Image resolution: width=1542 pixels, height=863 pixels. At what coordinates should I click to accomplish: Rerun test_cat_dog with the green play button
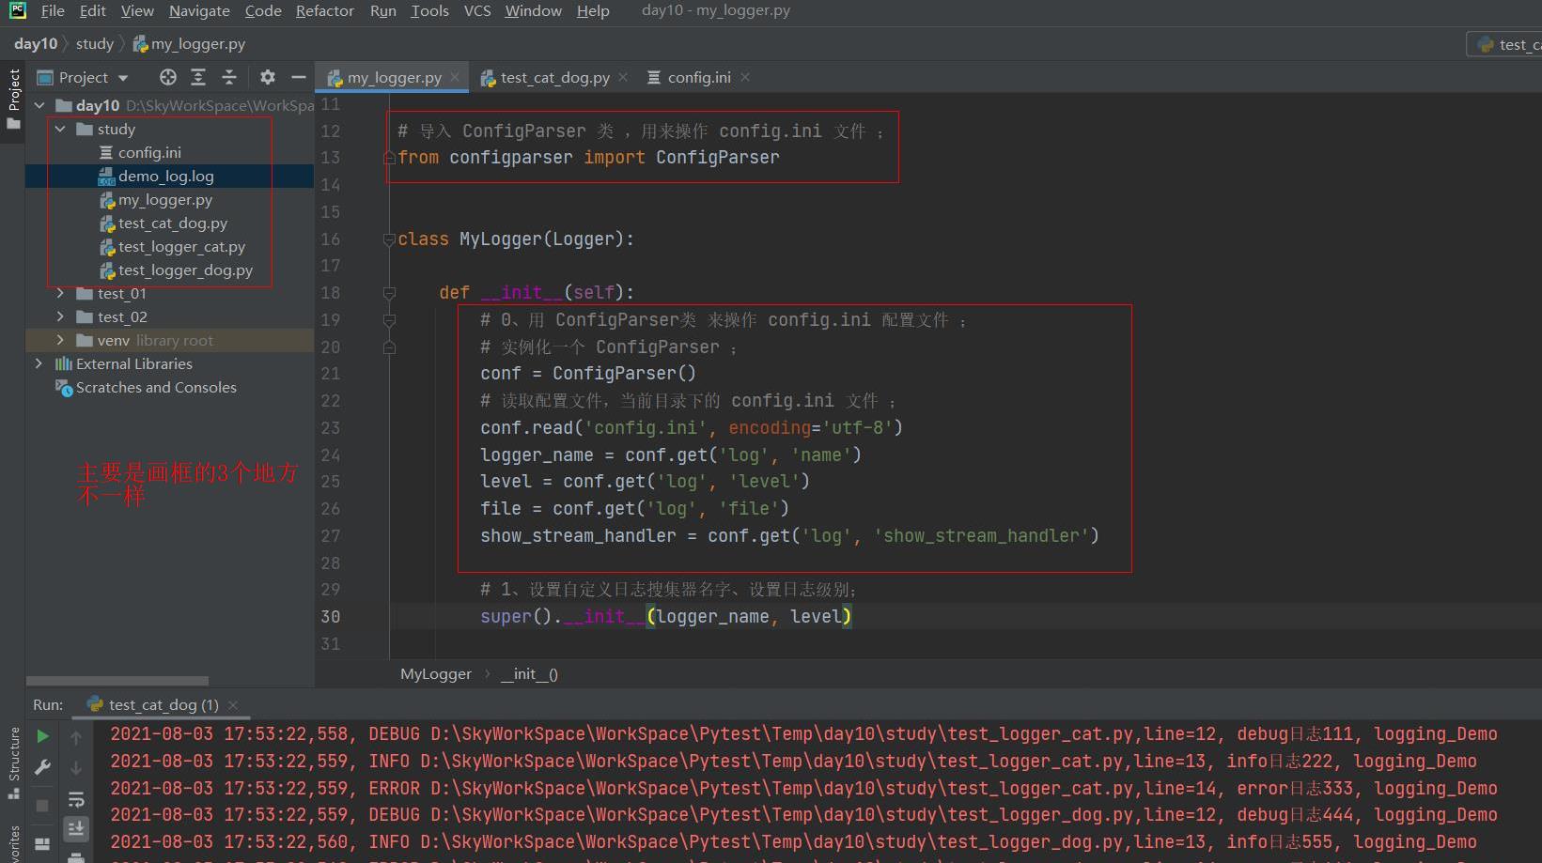coord(42,736)
